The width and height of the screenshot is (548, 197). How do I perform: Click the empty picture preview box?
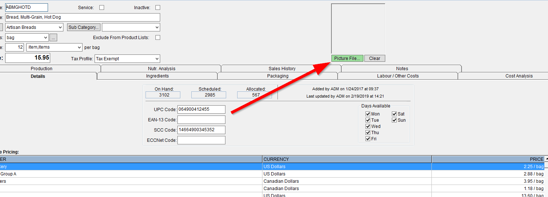(358, 29)
